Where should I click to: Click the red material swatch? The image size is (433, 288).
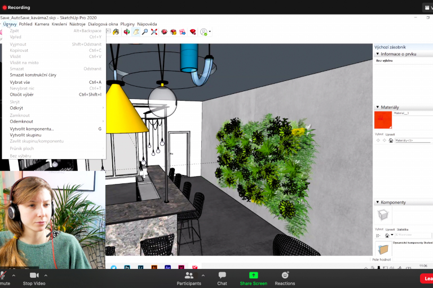pos(383,120)
